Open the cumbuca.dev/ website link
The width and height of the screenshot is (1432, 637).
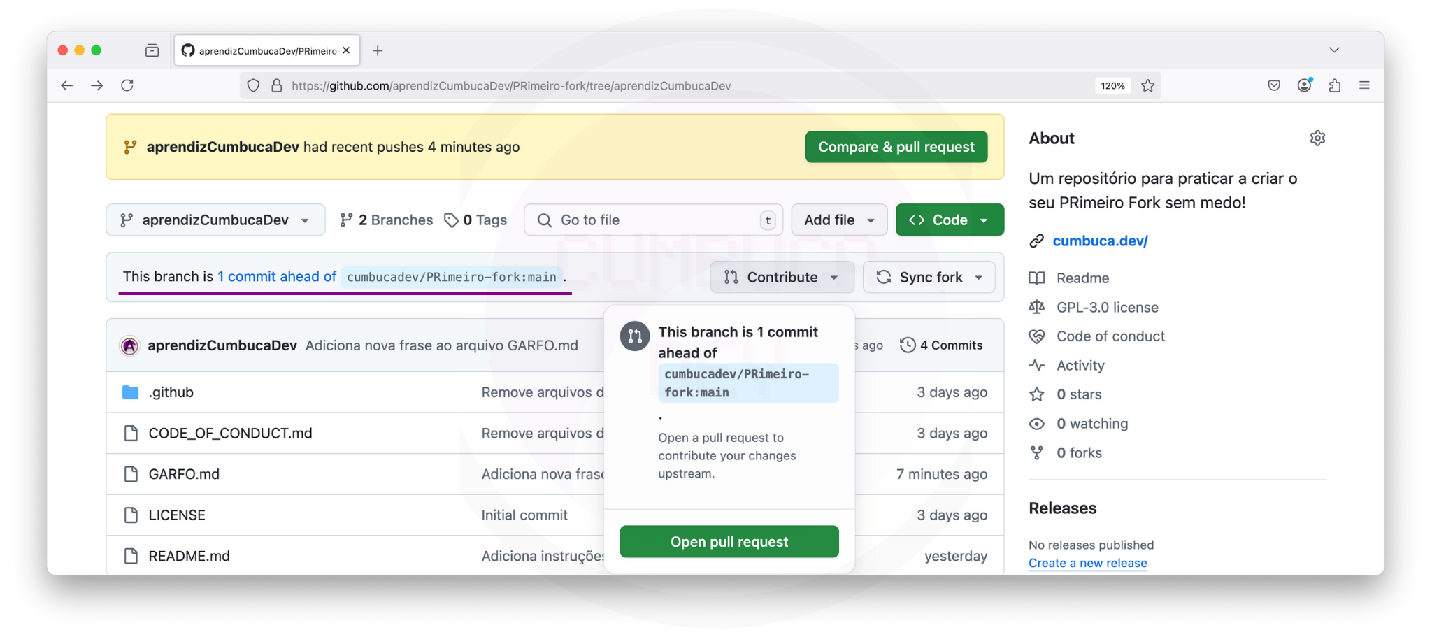click(1100, 241)
